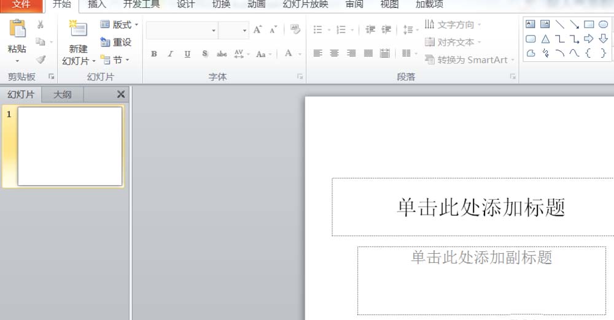
Task: Click the Paste clipboard icon
Action: click(x=17, y=29)
